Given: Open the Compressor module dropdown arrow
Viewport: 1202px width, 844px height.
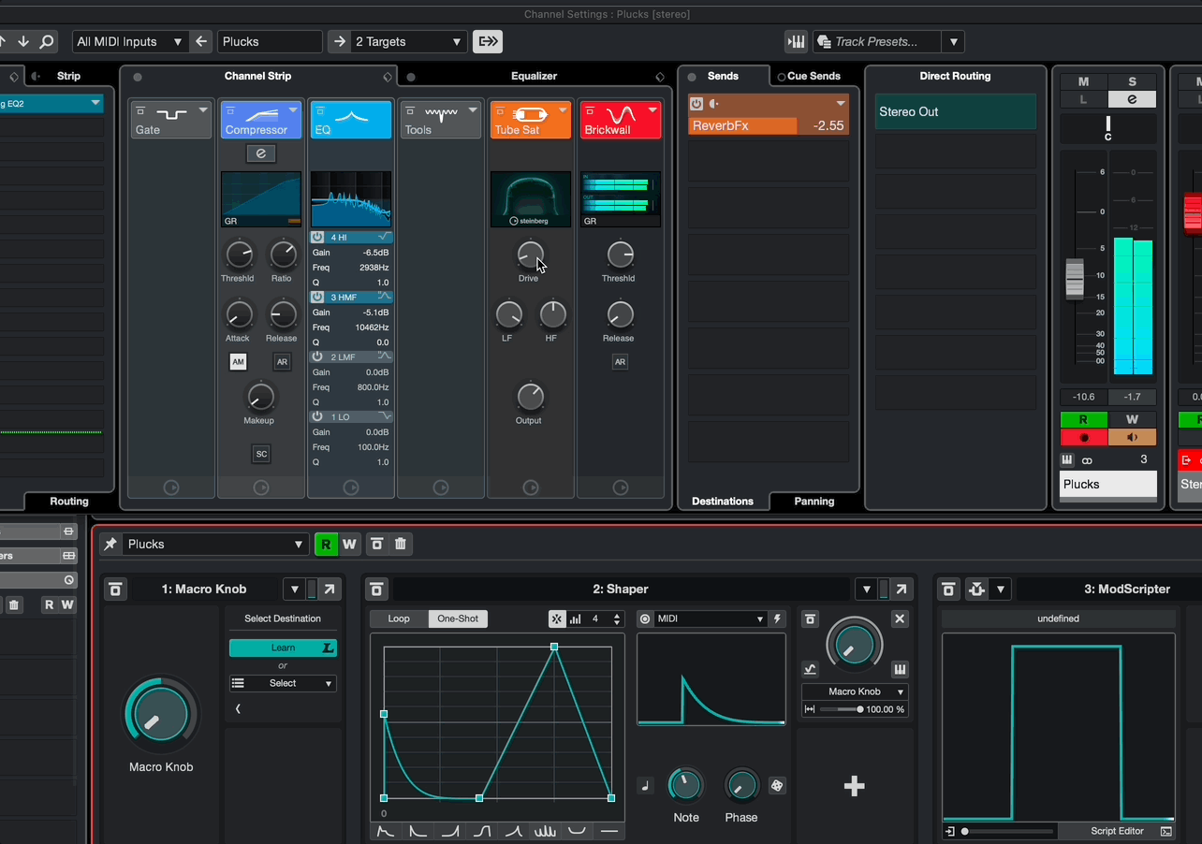Looking at the screenshot, I should click(292, 110).
